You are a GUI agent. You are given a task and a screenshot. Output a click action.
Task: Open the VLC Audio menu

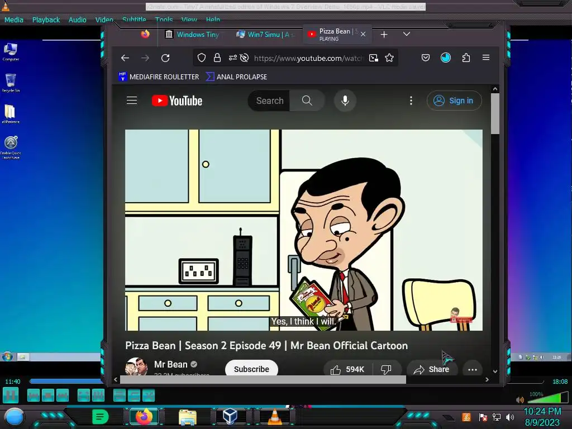pyautogui.click(x=77, y=20)
